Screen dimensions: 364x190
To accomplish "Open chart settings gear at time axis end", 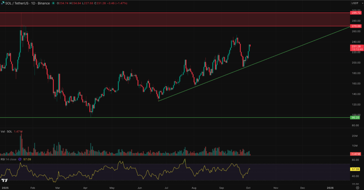I will tap(358, 188).
